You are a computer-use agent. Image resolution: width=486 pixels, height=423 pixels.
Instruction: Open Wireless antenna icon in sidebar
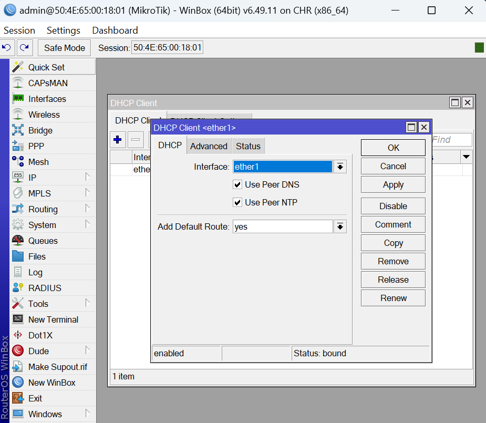(18, 115)
